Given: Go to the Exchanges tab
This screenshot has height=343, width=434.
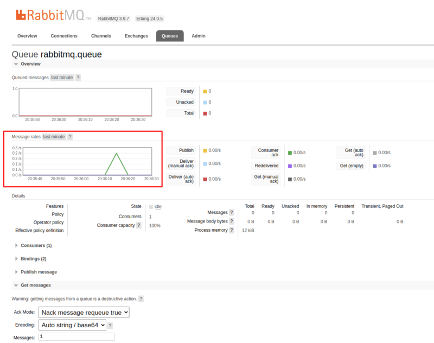Looking at the screenshot, I should [x=136, y=36].
